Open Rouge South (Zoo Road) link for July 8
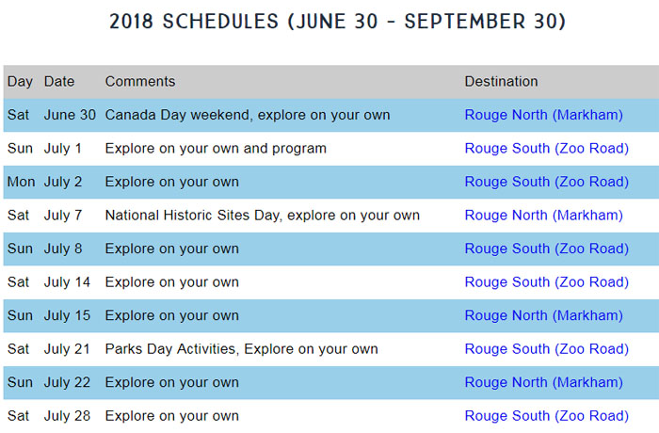Screen dimensions: 659x433 [x=546, y=249]
